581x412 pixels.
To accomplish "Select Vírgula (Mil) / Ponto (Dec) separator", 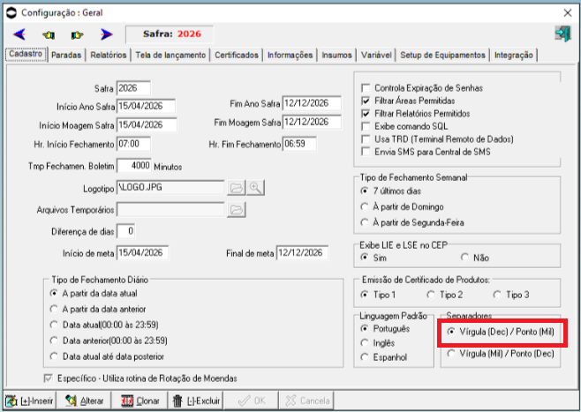I will [451, 354].
